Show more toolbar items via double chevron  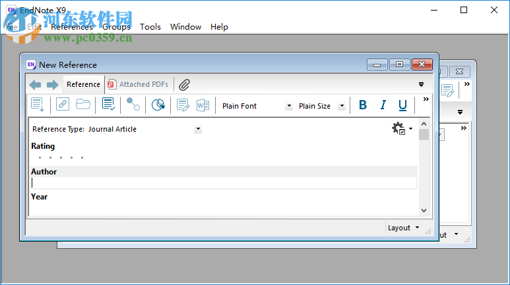pos(426,99)
